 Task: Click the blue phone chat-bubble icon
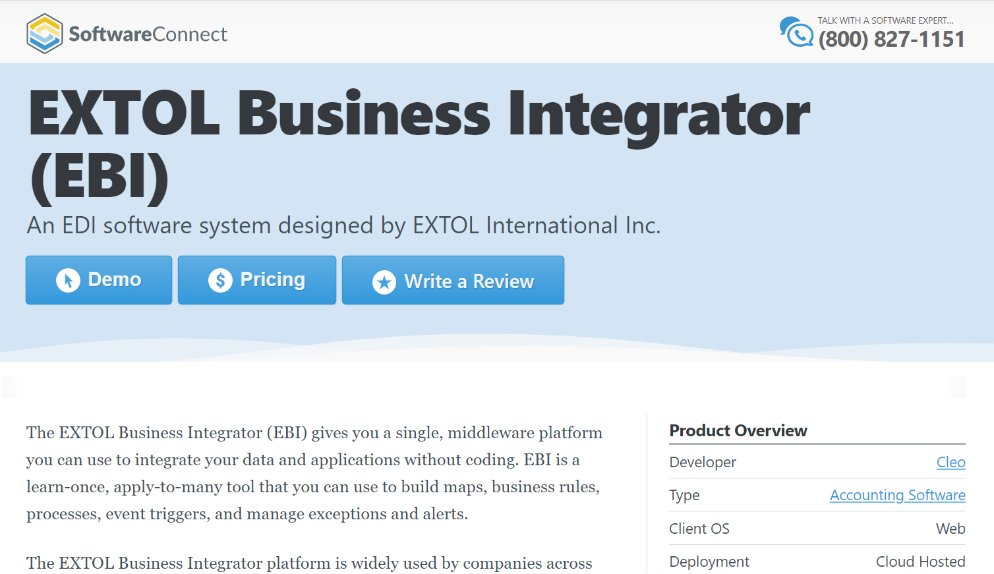tap(796, 31)
